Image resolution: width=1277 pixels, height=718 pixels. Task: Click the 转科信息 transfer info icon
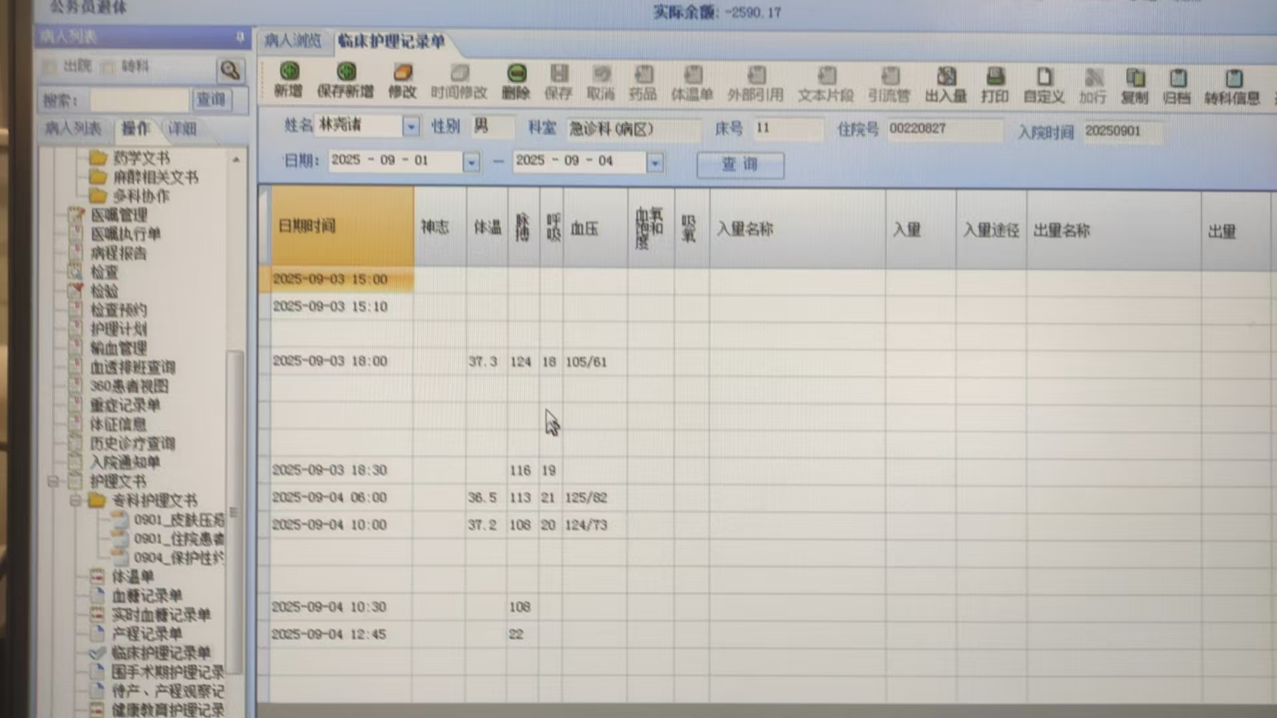(1233, 80)
